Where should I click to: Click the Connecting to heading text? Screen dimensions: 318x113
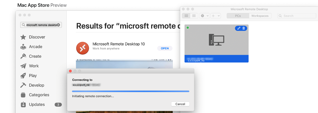(x=82, y=80)
